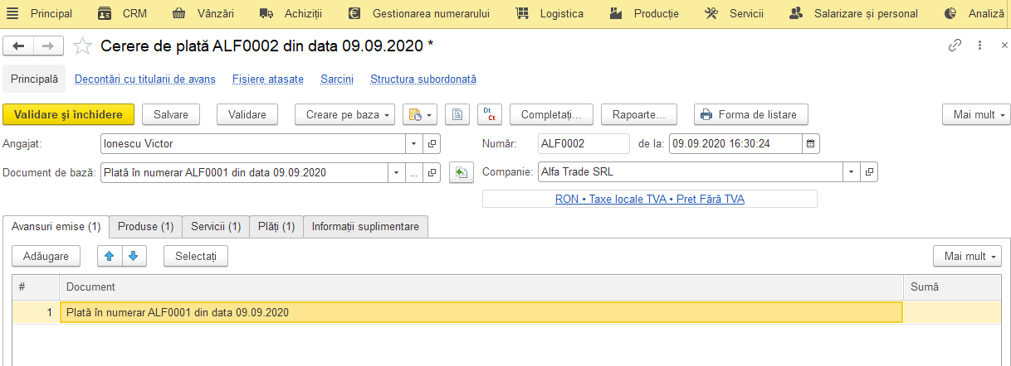
Task: Move row down with blue arrow
Action: point(134,257)
